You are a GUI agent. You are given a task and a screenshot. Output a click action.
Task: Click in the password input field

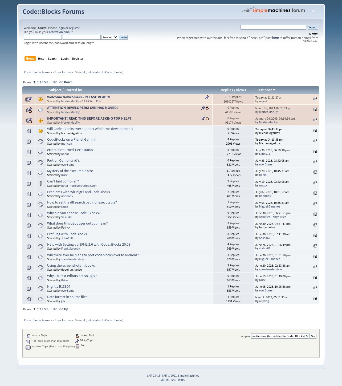pos(82,37)
